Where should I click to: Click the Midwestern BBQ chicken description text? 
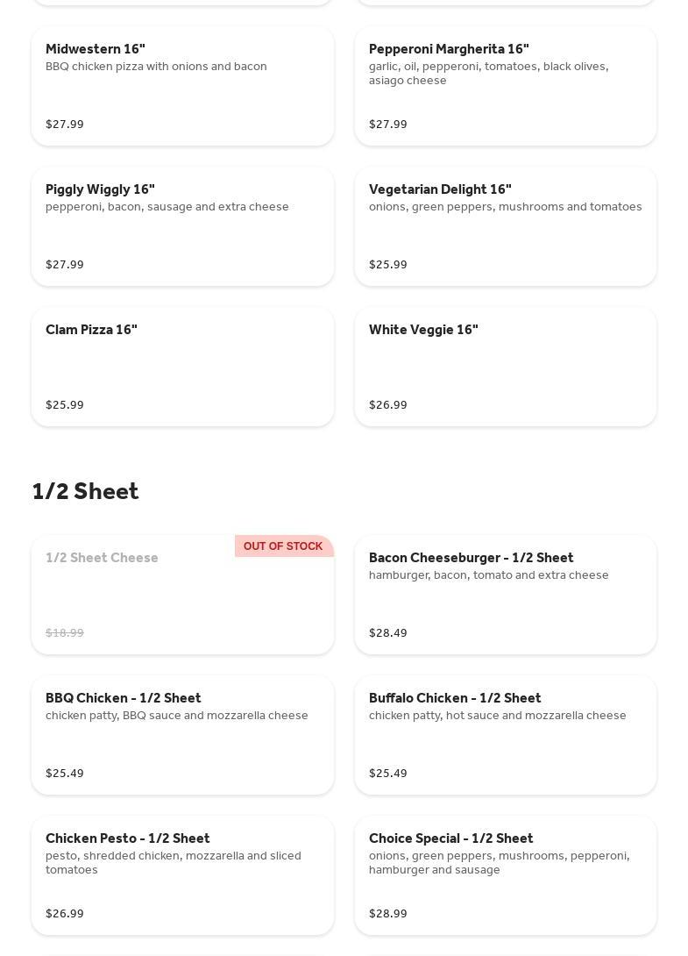click(156, 66)
